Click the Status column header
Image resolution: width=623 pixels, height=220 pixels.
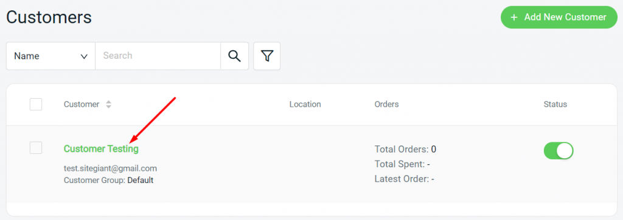coord(555,104)
